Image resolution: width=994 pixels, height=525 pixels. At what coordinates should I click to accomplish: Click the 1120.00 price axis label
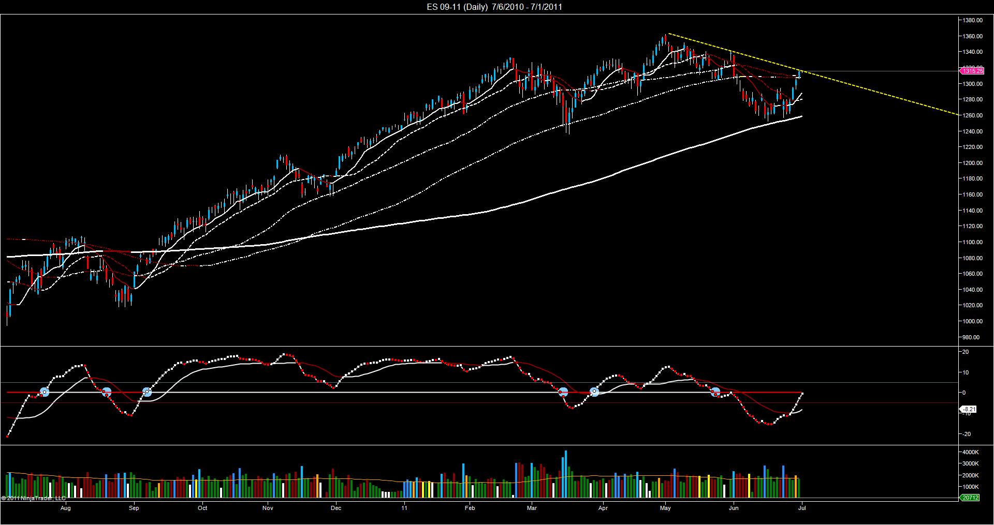pos(972,226)
